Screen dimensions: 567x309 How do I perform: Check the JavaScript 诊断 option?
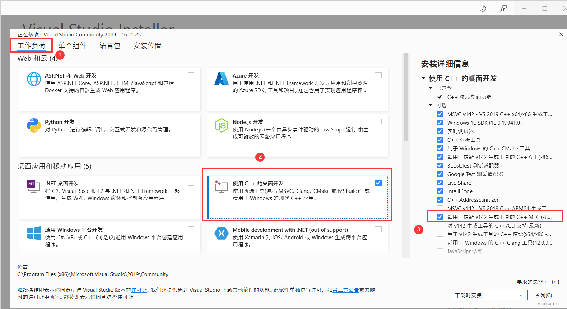pos(440,251)
